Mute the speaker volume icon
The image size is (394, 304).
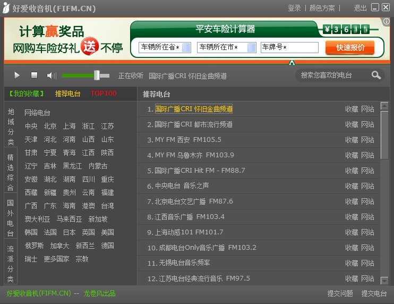(51, 75)
